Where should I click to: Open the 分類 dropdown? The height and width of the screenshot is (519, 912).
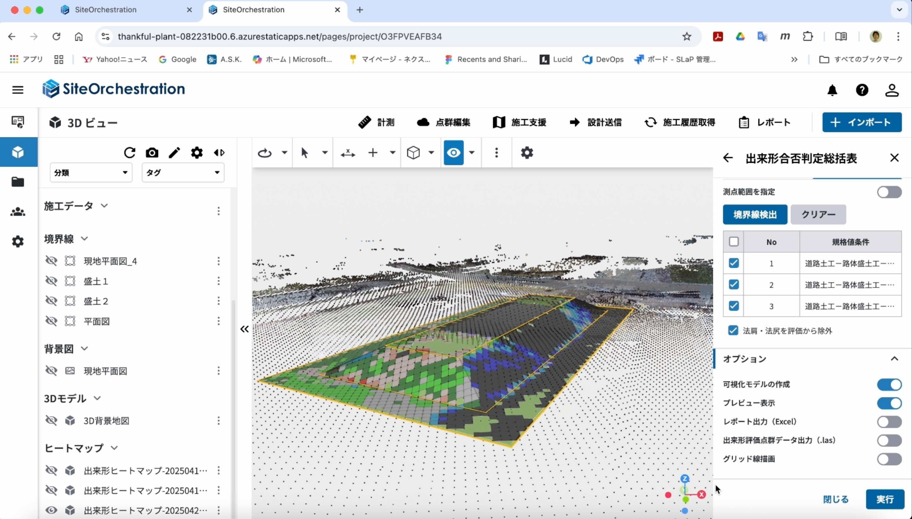91,173
